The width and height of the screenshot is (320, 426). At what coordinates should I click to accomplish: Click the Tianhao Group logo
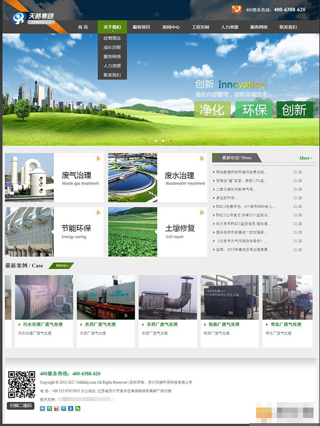pos(33,18)
